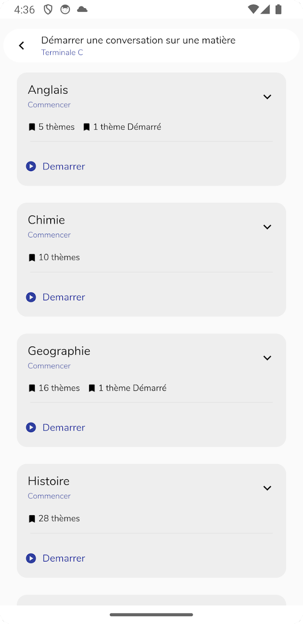Tap the play icon beside Histoire Demarrer
The height and width of the screenshot is (624, 303).
click(31, 558)
